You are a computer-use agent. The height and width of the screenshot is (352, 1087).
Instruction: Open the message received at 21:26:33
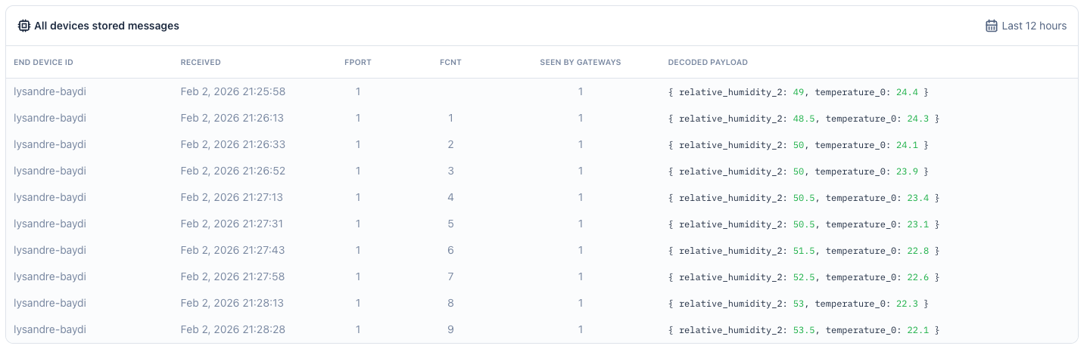point(542,144)
